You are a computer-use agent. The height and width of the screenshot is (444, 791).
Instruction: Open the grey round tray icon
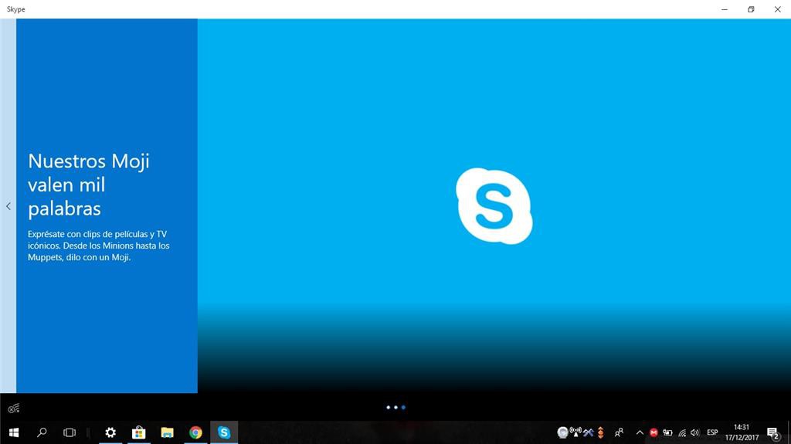click(562, 432)
